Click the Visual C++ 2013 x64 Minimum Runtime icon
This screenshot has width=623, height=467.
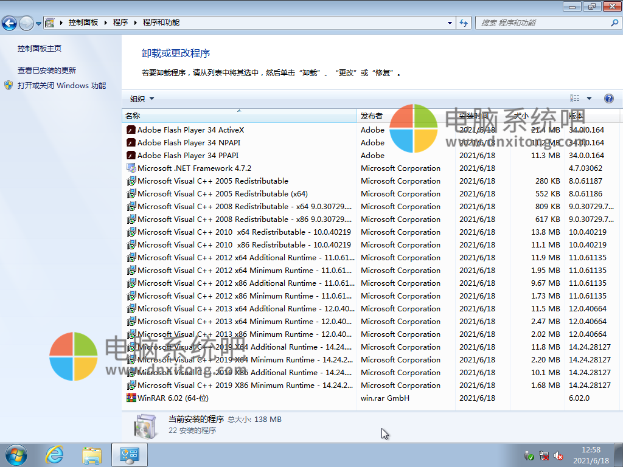(x=131, y=321)
